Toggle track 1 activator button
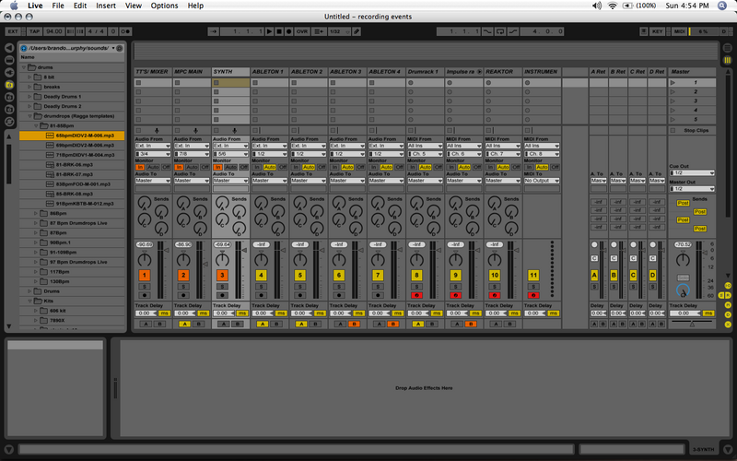The height and width of the screenshot is (461, 737). [145, 275]
